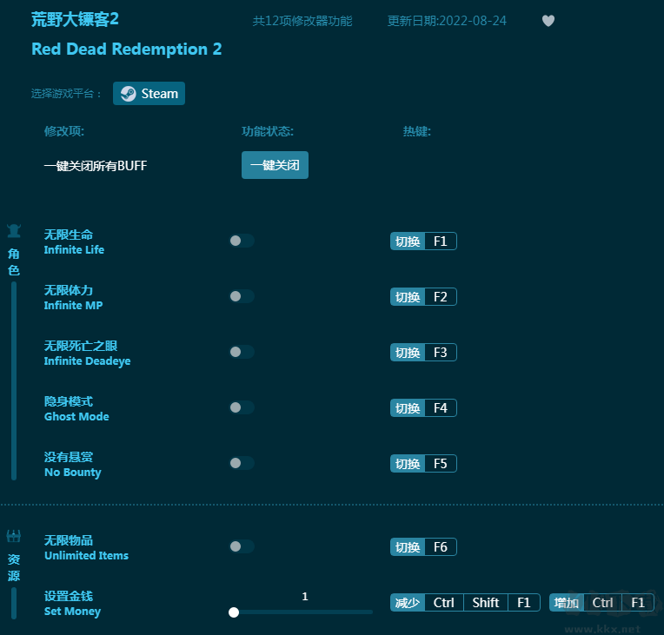Click the F1 key in decrease hotkey
Viewport: 664px width, 635px height.
click(524, 602)
